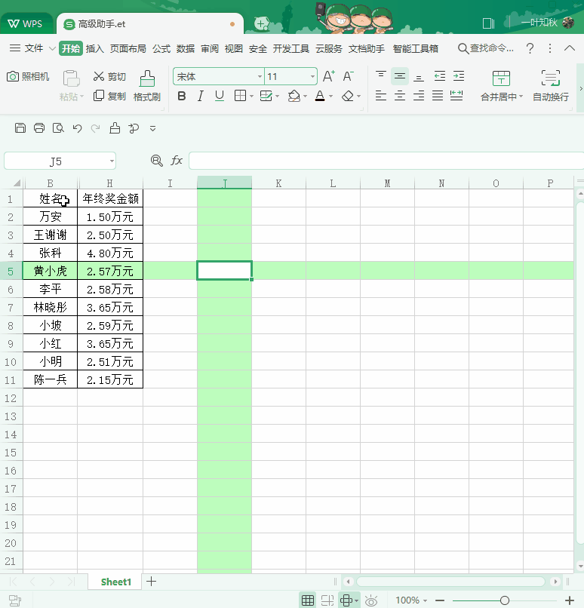The width and height of the screenshot is (584, 608).
Task: Click the justify alignment icon
Action: click(438, 95)
